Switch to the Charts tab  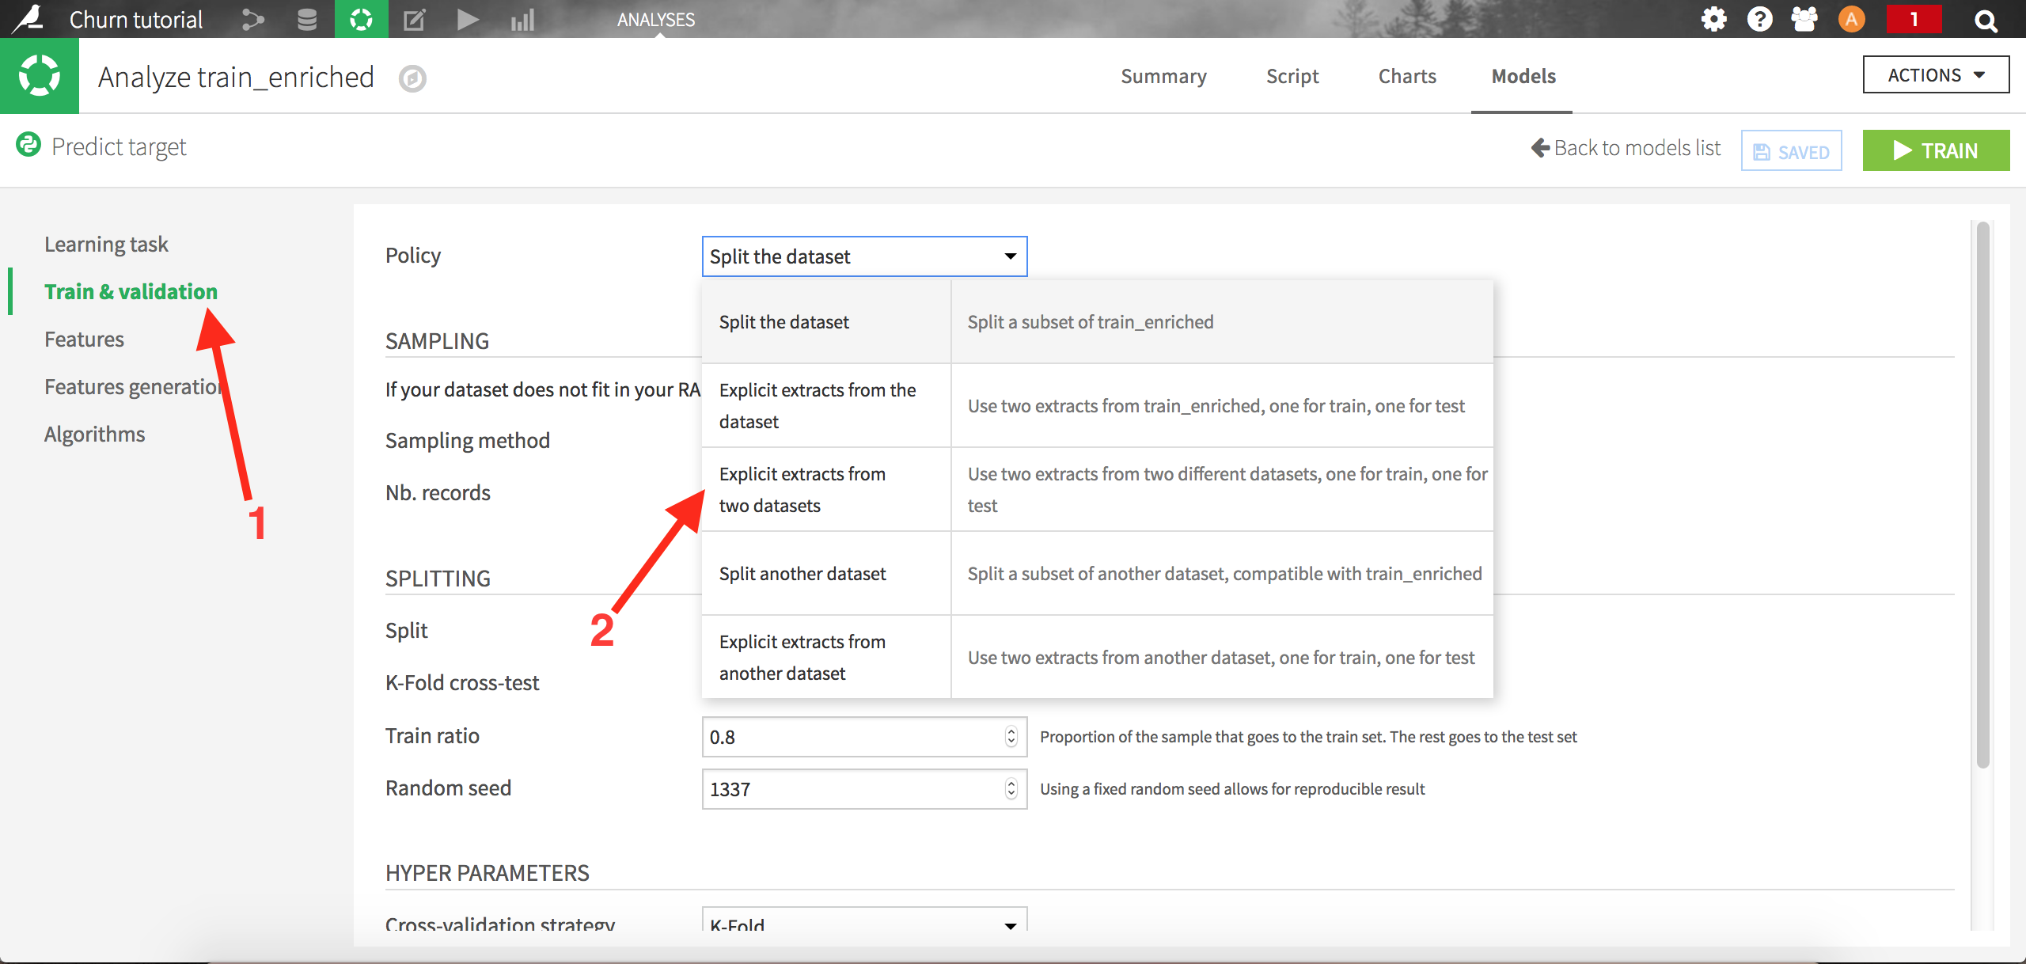1407,76
